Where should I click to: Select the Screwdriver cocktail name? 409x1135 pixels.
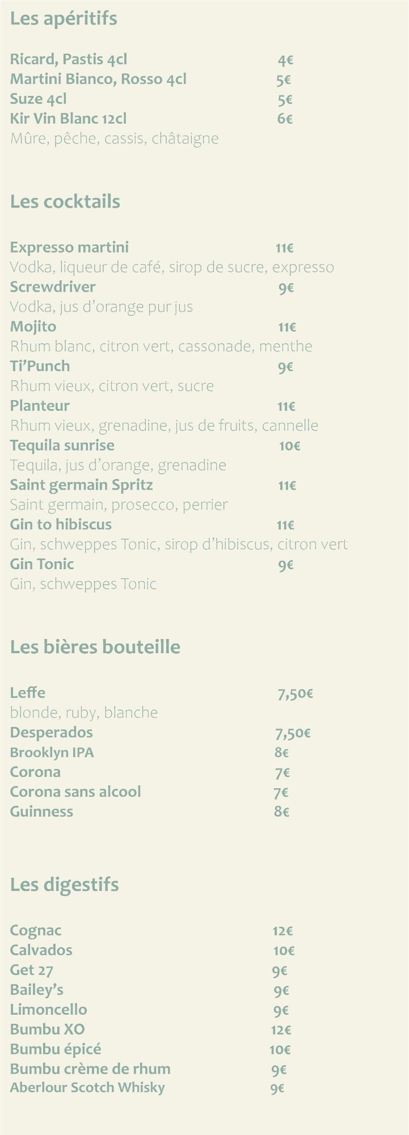pos(53,287)
